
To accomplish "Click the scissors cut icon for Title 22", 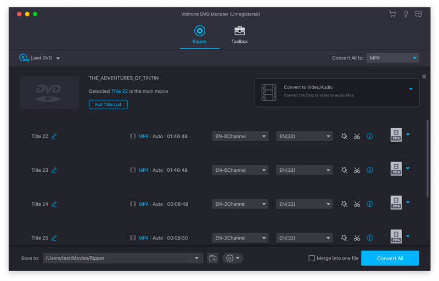I will coord(357,136).
